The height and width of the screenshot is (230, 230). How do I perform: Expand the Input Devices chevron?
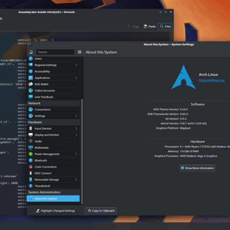click(76, 128)
